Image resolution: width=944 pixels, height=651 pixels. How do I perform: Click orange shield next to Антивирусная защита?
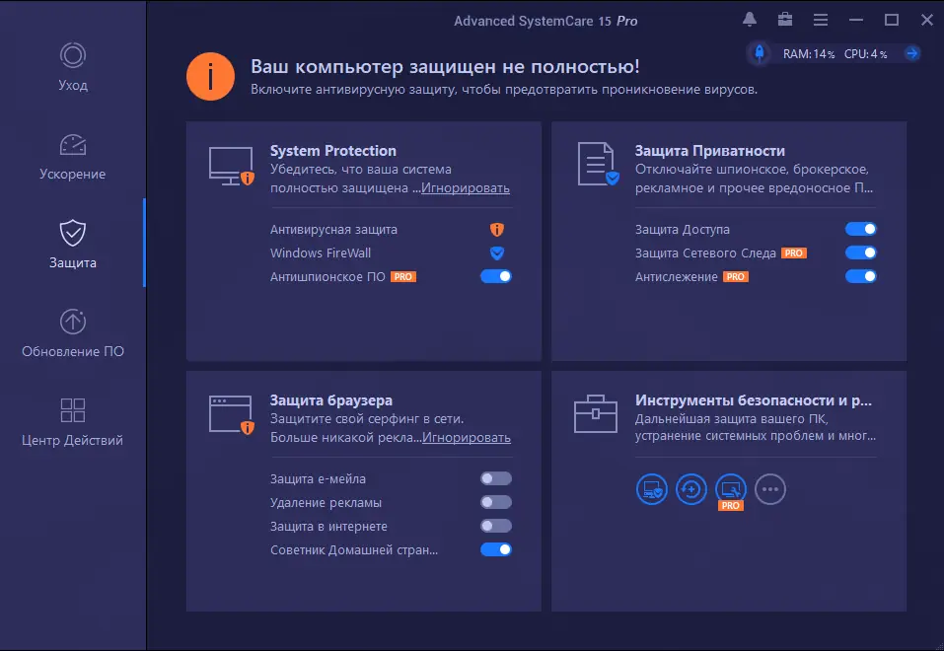pos(497,230)
